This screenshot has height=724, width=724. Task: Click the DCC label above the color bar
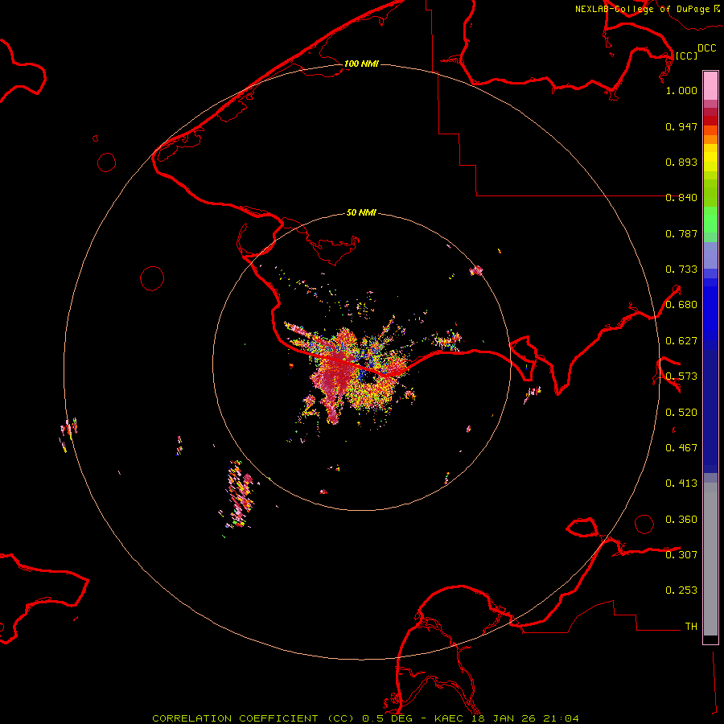pyautogui.click(x=706, y=47)
